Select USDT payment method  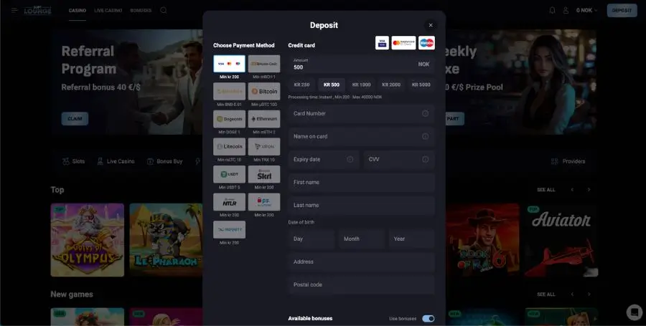pyautogui.click(x=229, y=174)
